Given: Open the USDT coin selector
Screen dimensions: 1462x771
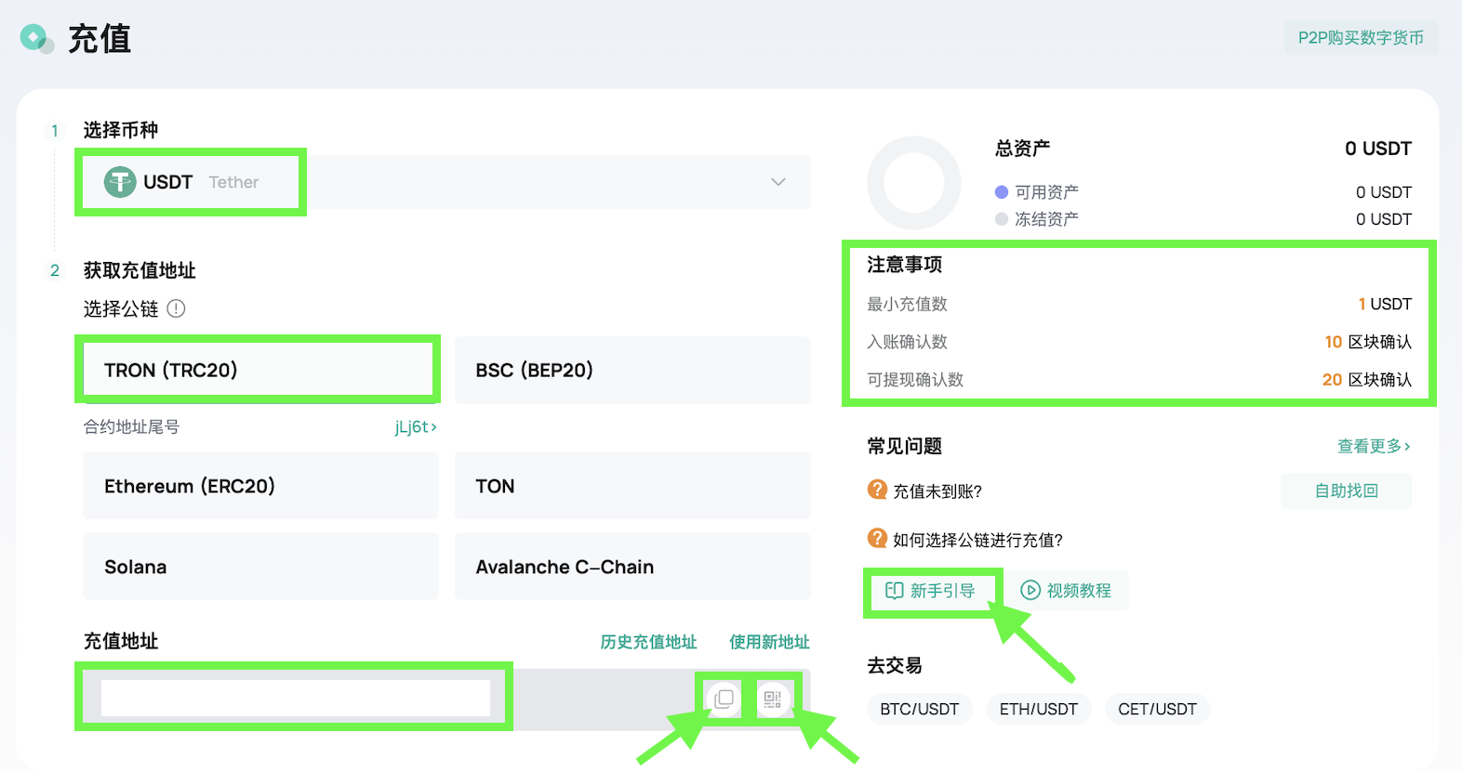Looking at the screenshot, I should [x=446, y=182].
